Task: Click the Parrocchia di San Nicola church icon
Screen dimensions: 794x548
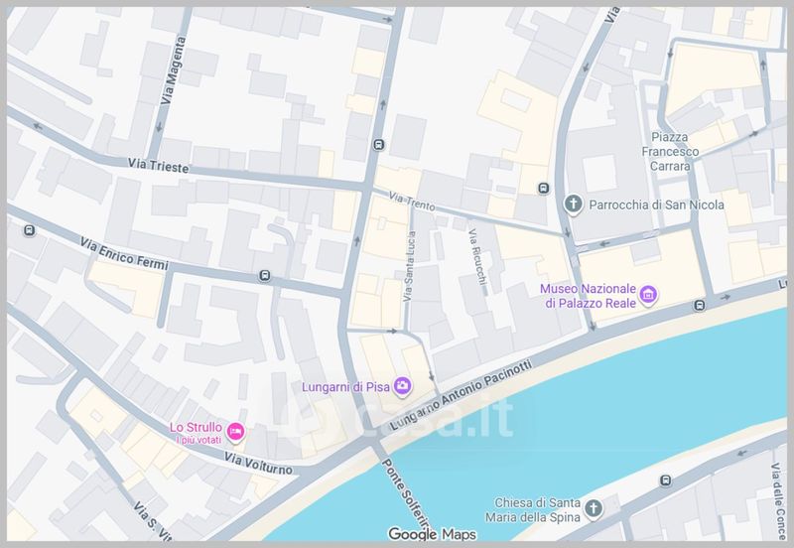Action: pos(573,205)
